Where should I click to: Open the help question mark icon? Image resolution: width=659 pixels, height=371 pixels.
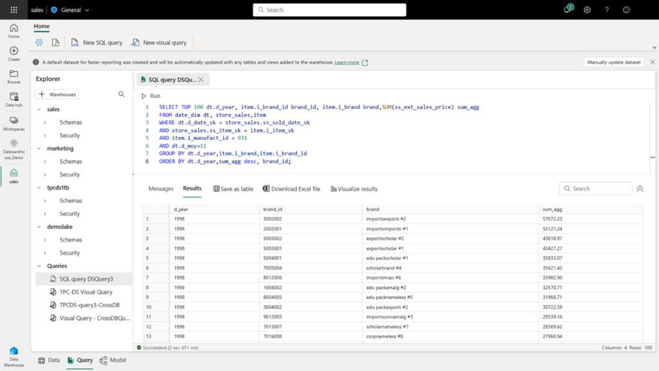[606, 10]
